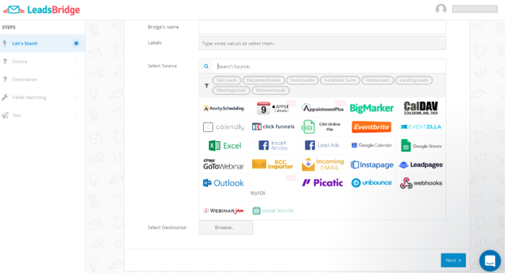This screenshot has width=506, height=273.
Task: Go to the Source step
Action: pos(20,62)
